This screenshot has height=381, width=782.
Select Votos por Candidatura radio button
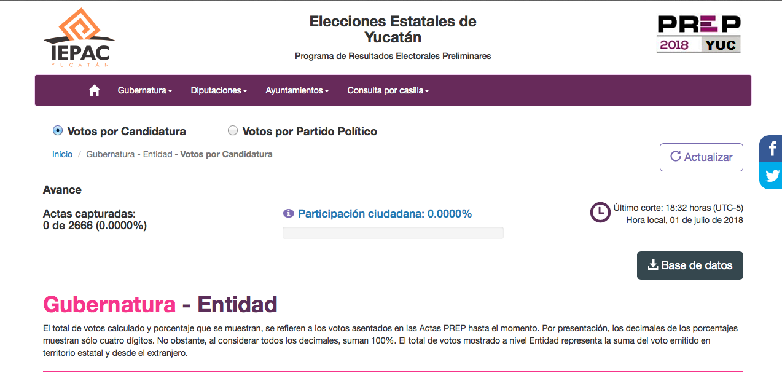(58, 130)
